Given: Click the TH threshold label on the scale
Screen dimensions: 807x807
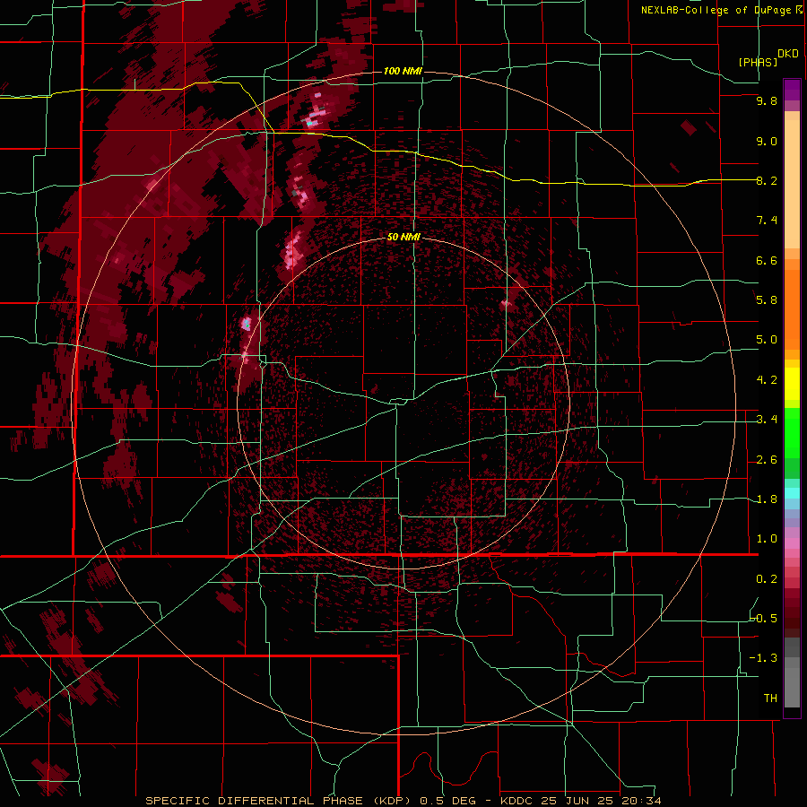Looking at the screenshot, I should (770, 698).
